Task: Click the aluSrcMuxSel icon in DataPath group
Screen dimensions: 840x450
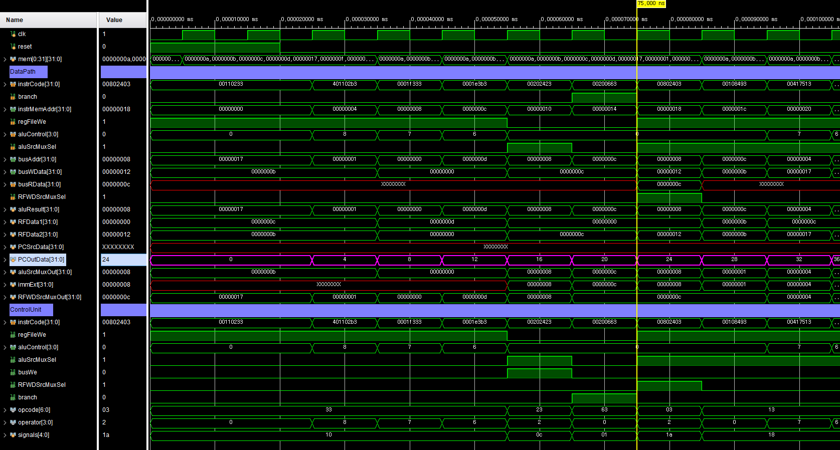Action: pos(13,147)
